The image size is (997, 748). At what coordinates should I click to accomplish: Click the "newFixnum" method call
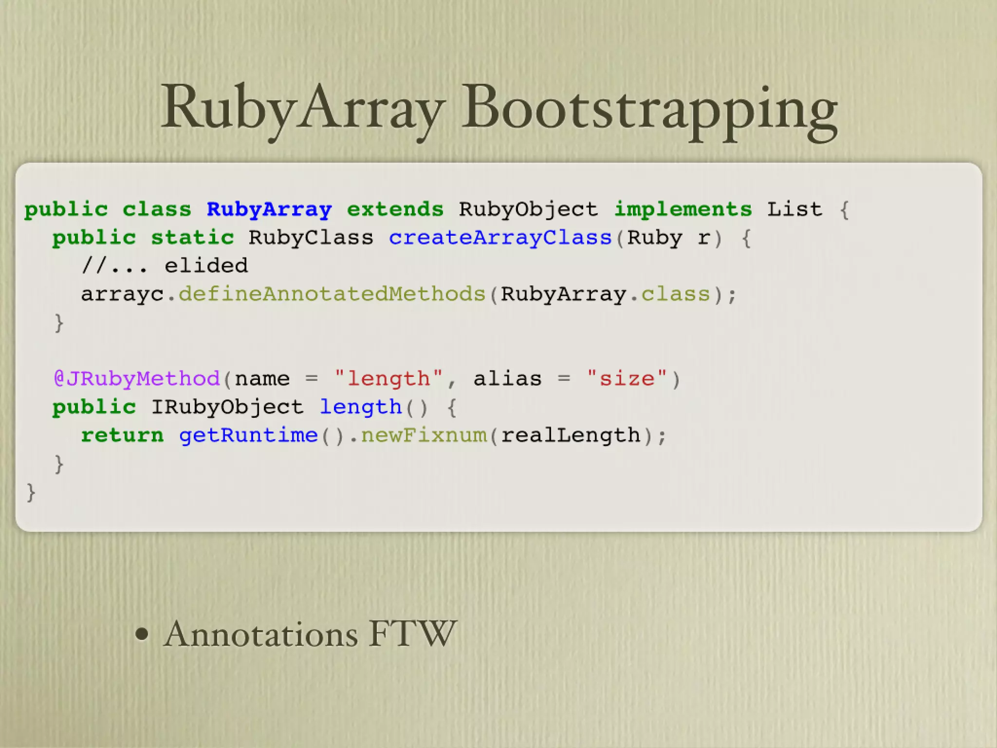tap(424, 435)
